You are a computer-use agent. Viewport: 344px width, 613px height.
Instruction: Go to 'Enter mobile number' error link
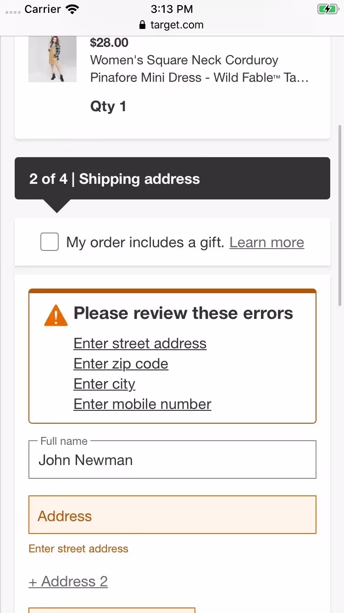tap(142, 404)
